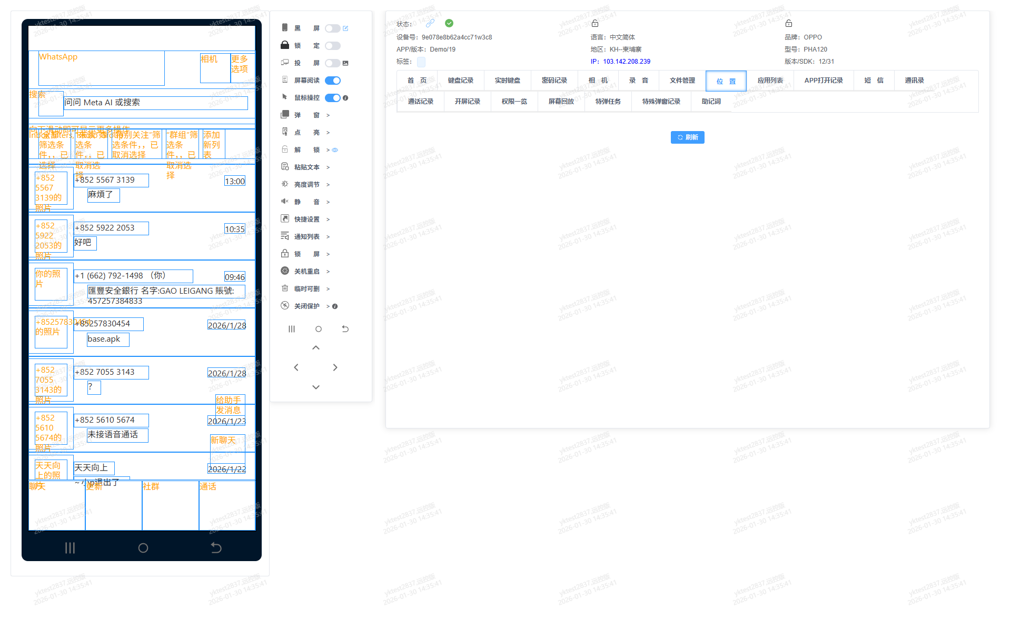Enable the 投屏 (screen cast) switch

tap(332, 63)
